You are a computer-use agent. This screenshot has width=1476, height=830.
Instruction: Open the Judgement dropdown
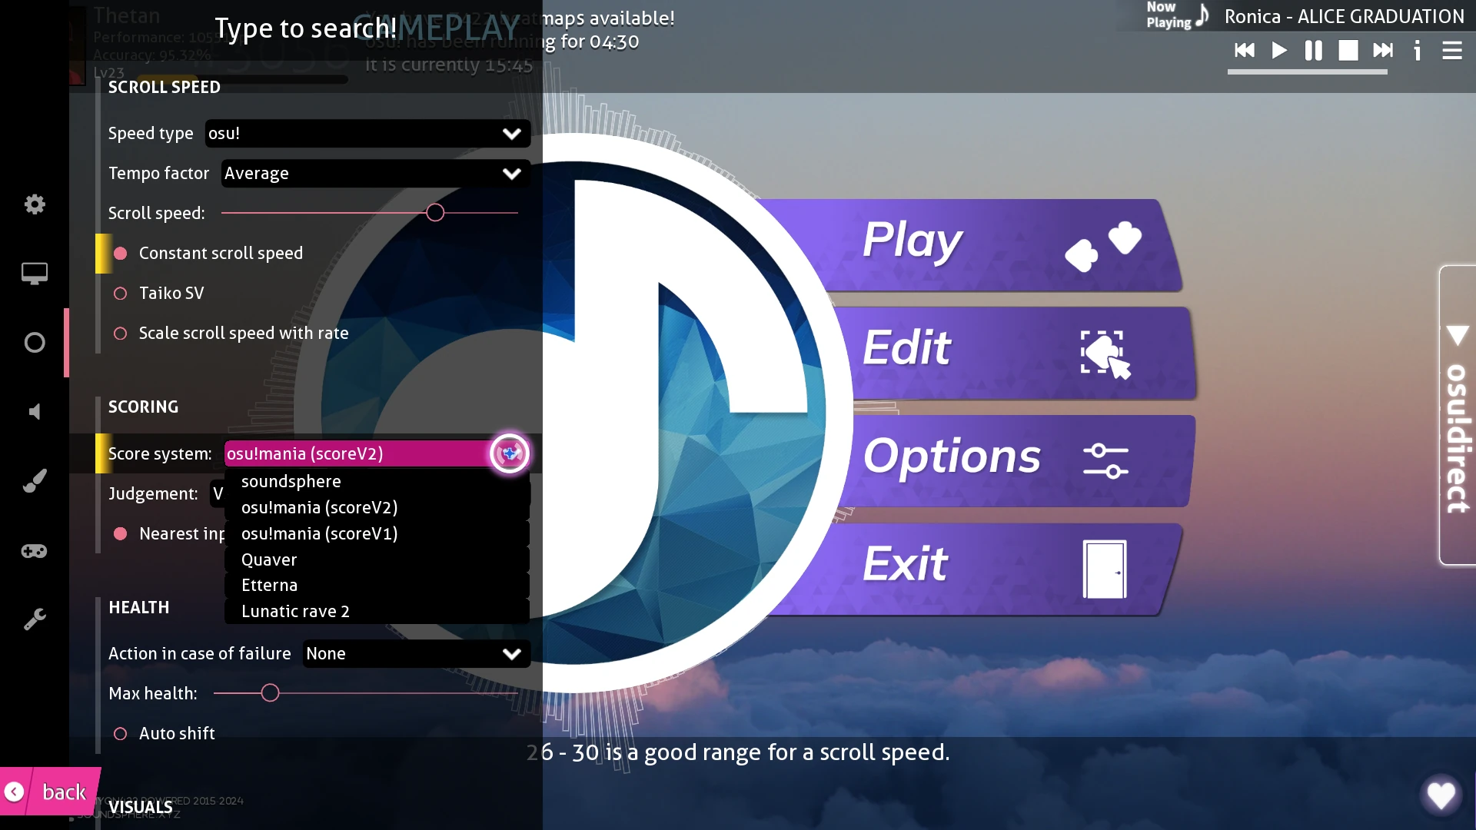(x=218, y=494)
